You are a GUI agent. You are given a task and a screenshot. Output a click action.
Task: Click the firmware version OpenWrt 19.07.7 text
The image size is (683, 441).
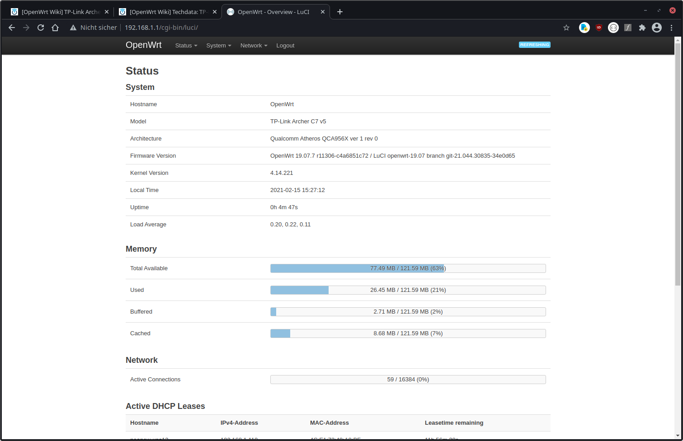coord(393,156)
